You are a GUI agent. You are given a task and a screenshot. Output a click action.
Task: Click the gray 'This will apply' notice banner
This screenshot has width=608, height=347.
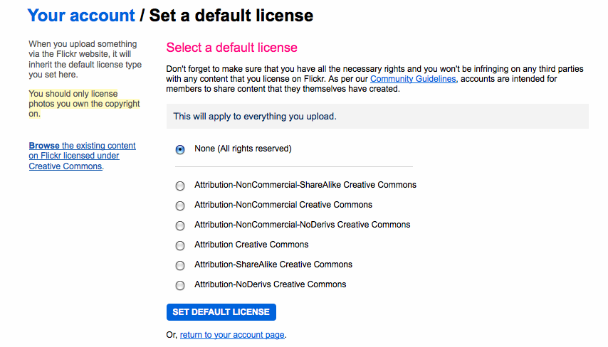377,116
